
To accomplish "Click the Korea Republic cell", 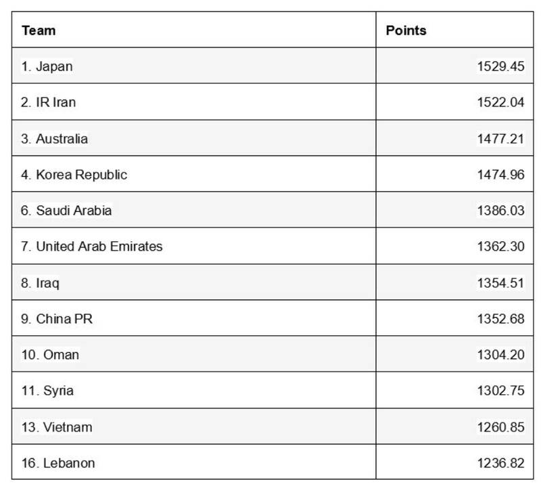I will click(x=74, y=174).
